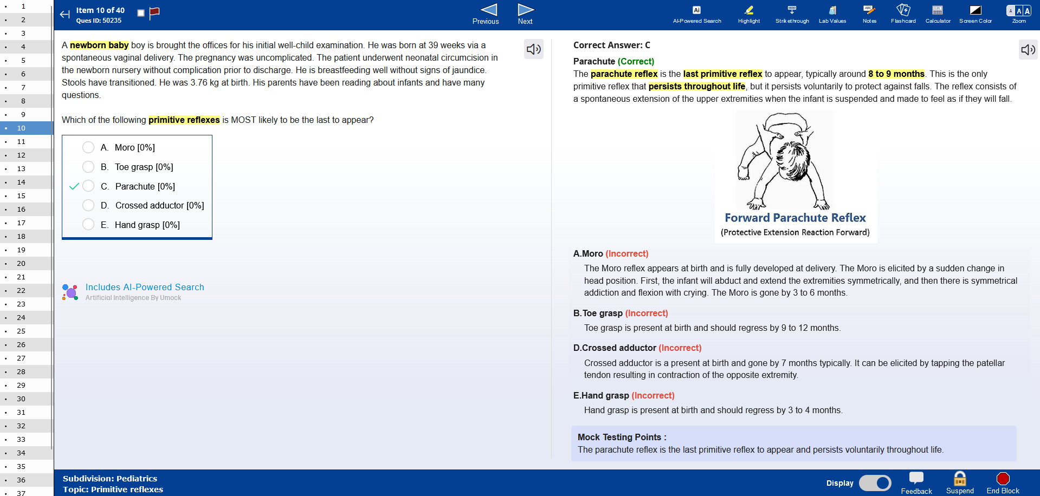Screen dimensions: 1040x496
Task: Jump to question 1 in the list
Action: 26,6
